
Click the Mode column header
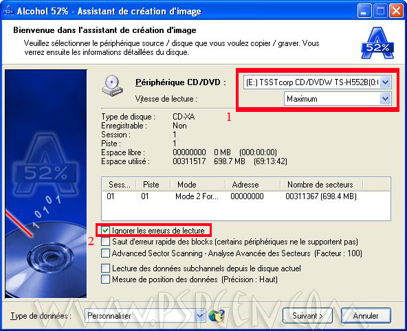198,185
